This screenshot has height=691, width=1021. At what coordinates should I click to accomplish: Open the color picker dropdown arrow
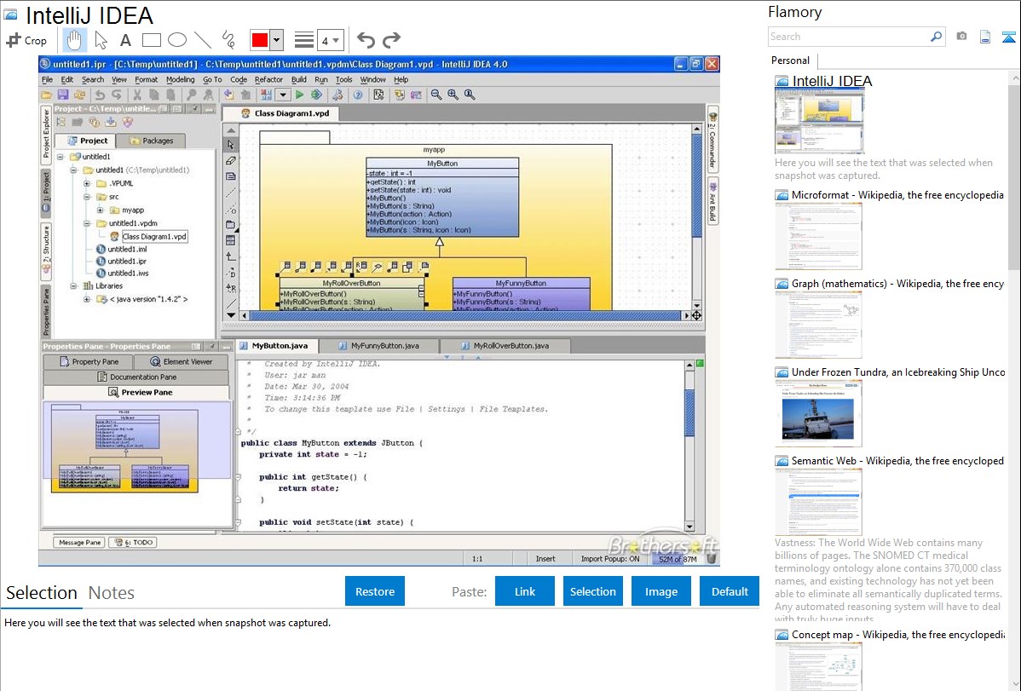(278, 40)
